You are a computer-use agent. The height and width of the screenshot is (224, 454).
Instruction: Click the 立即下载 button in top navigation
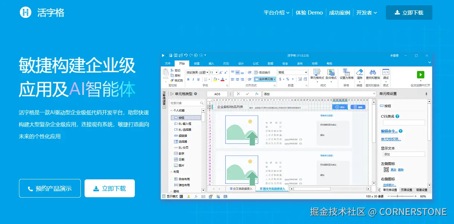pyautogui.click(x=409, y=12)
